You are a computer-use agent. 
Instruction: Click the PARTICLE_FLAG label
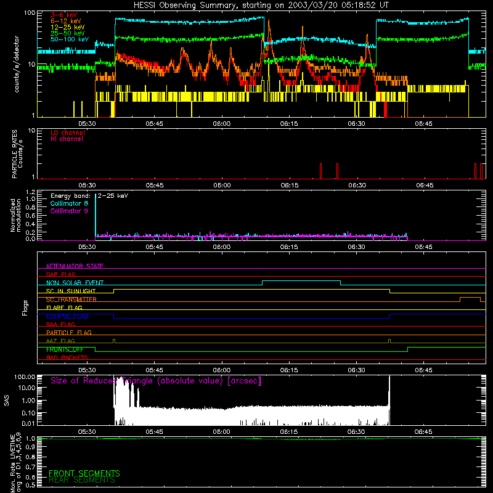[x=69, y=332]
